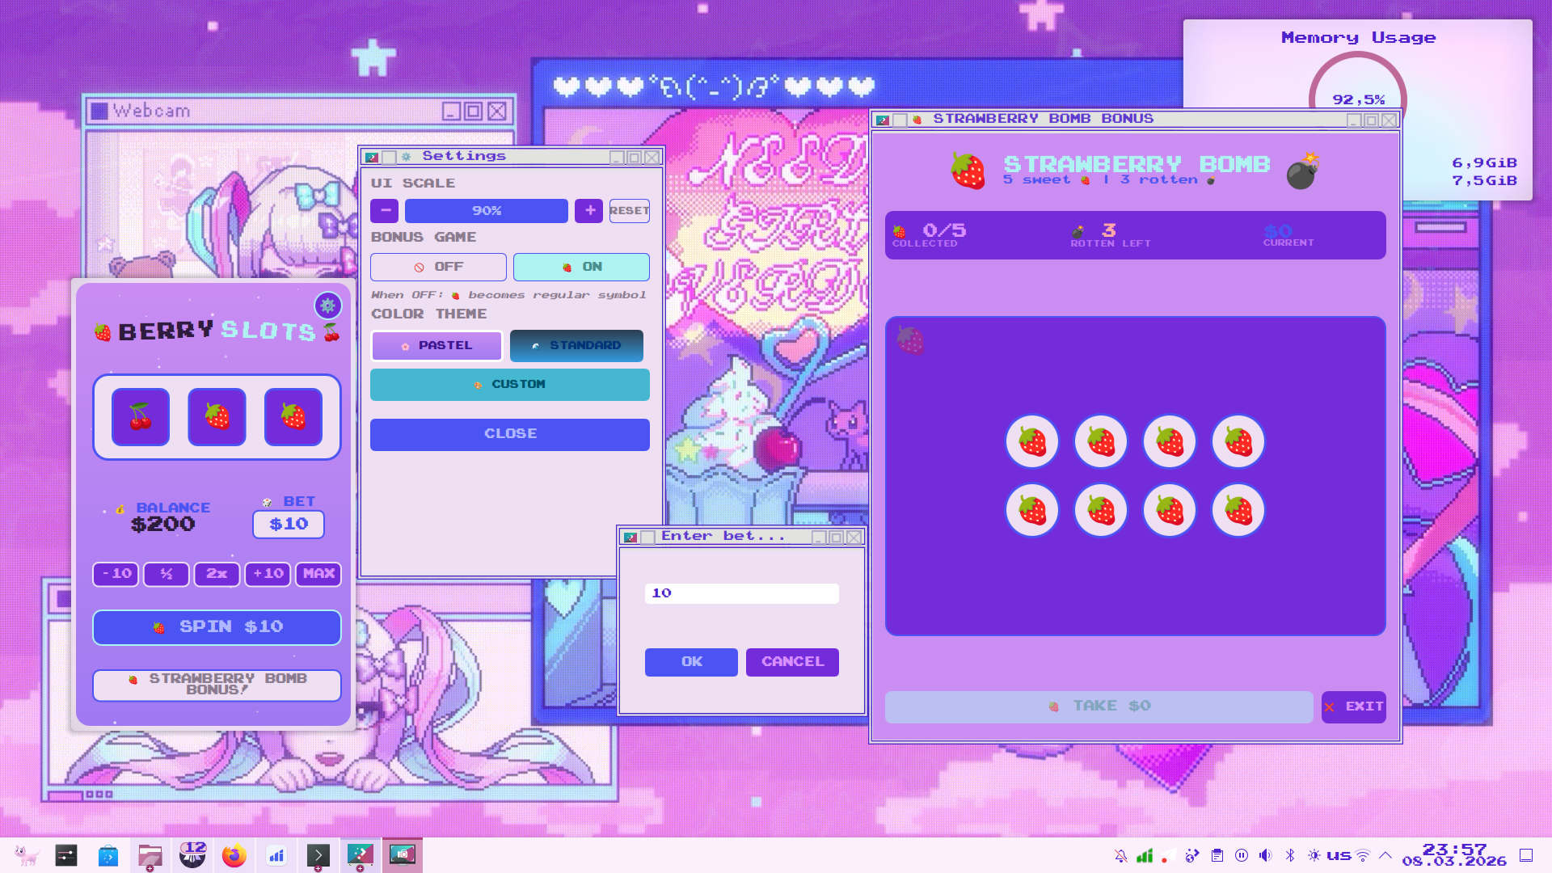Click the bet amount input field
This screenshot has width=1552, height=873.
point(741,593)
